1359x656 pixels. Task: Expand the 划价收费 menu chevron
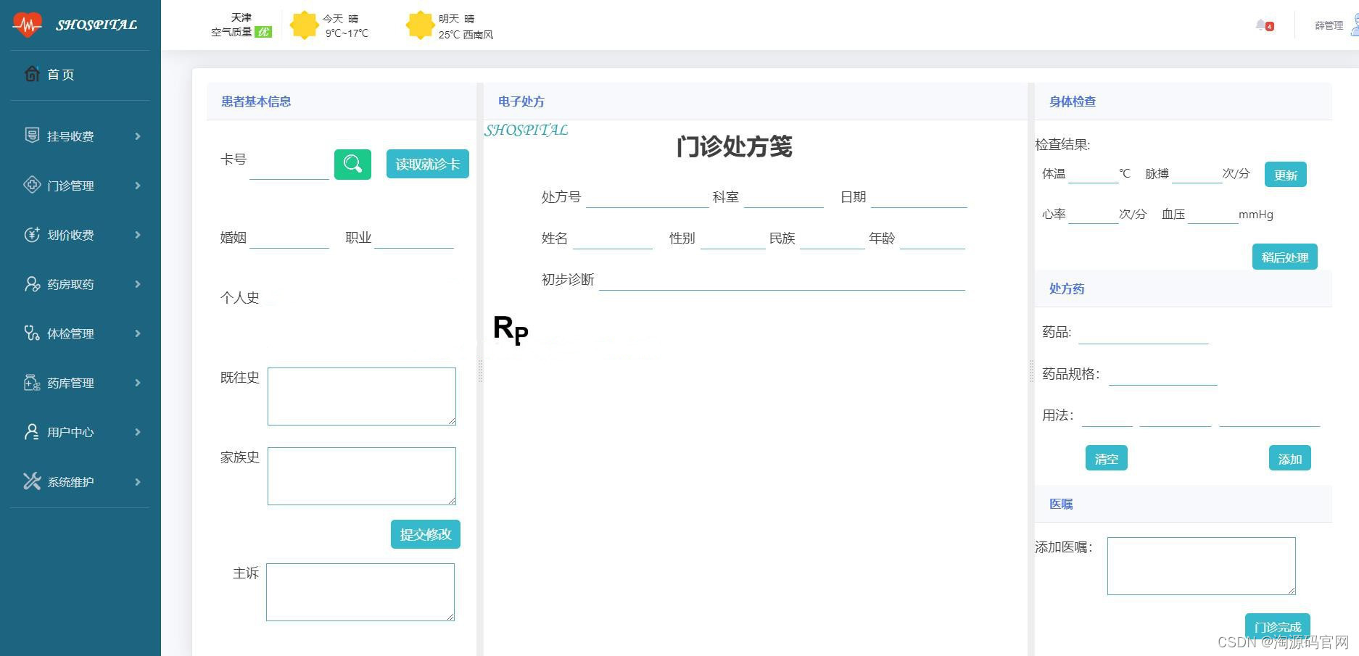tap(138, 234)
